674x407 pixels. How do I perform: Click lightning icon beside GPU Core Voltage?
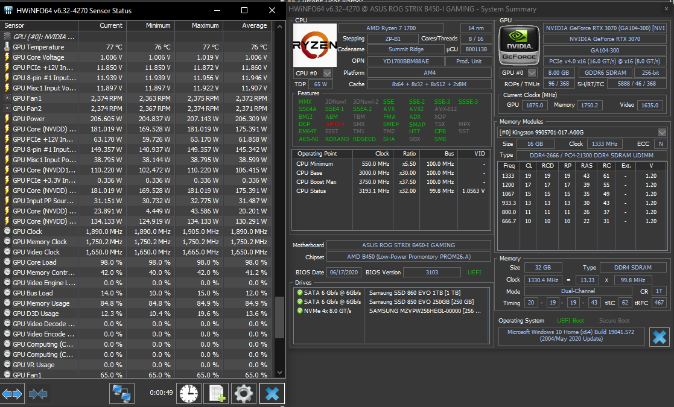[x=7, y=57]
